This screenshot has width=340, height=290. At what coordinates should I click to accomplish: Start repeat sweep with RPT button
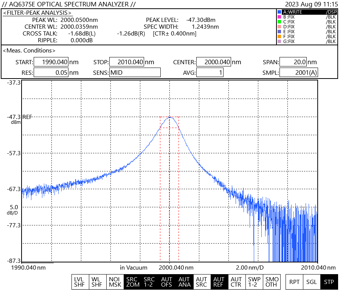[294, 282]
